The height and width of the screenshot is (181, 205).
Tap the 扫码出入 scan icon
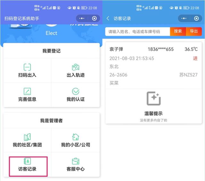27,67
